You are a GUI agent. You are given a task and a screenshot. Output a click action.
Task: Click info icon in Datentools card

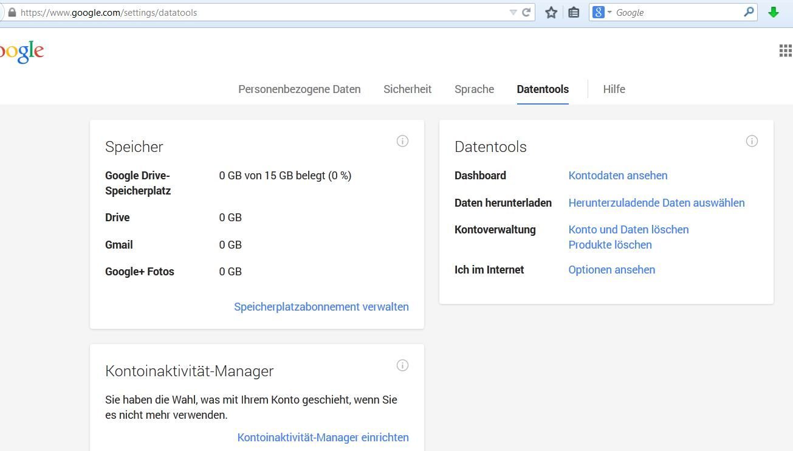tap(752, 141)
